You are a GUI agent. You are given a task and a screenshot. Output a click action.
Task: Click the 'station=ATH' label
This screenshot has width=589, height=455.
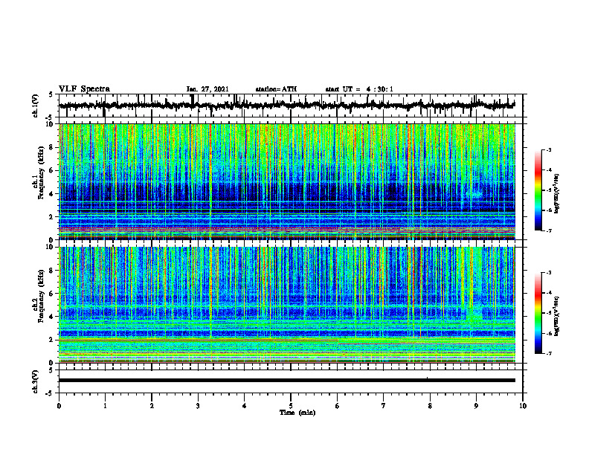pos(276,89)
